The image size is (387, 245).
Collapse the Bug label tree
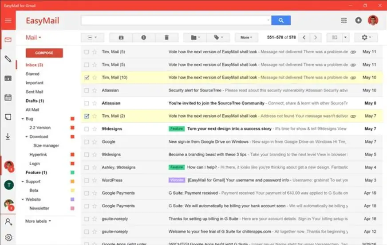coord(23,119)
